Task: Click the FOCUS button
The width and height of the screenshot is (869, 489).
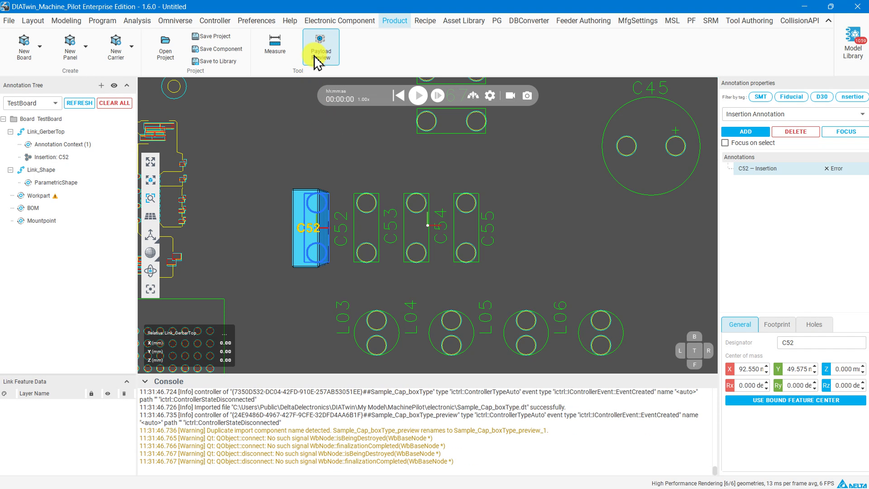Action: 845,132
